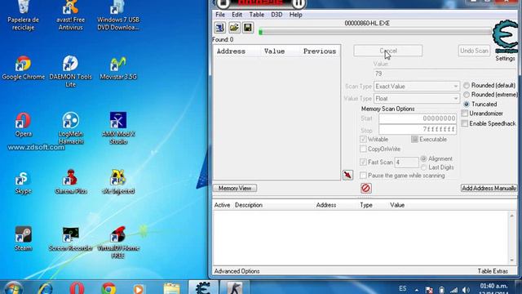522x294 pixels.
Task: Open avast! Free Antivirus desktop icon
Action: coord(71,16)
